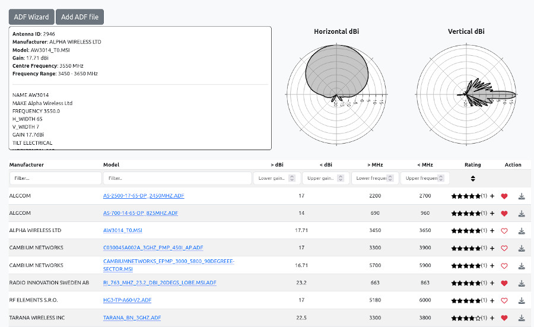534x327 pixels.
Task: Click the Add ADF file button
Action: (80, 17)
